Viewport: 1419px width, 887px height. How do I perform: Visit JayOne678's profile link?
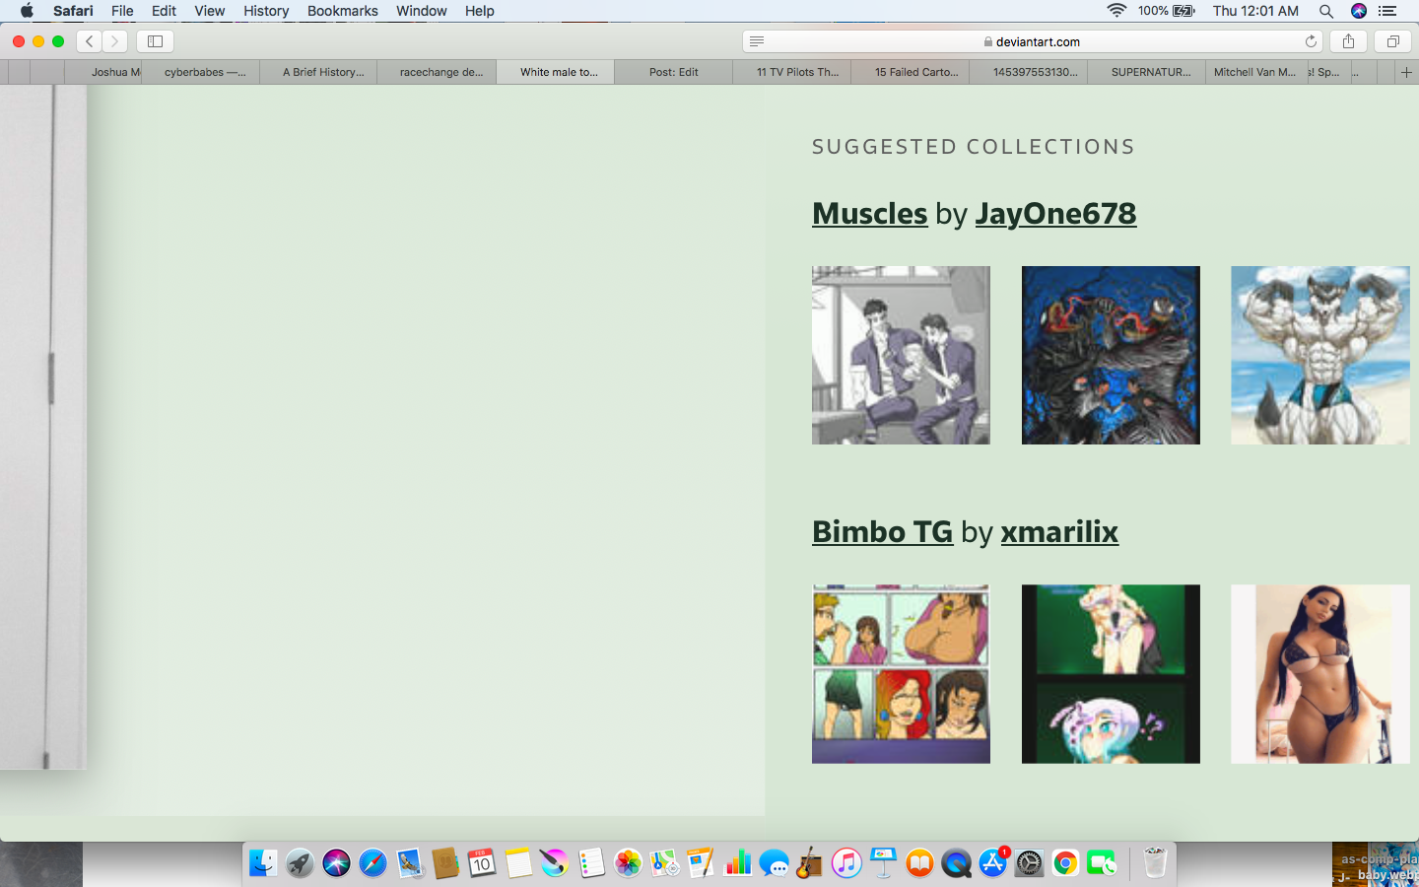(x=1055, y=213)
